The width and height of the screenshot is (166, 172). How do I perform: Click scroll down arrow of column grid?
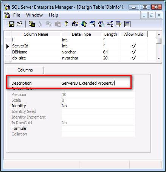click(x=159, y=58)
